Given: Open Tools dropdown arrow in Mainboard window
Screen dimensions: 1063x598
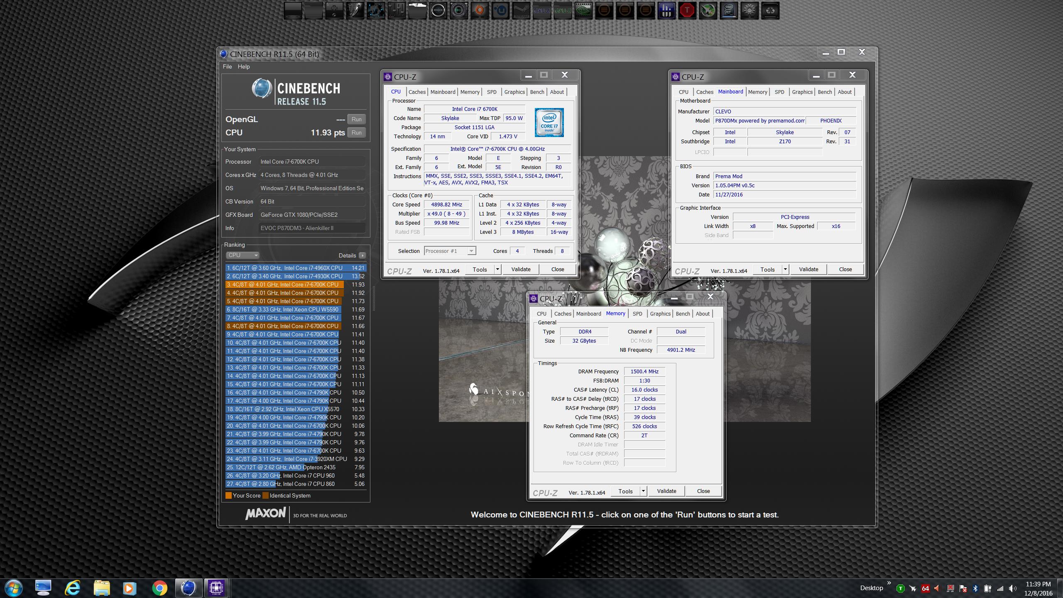Looking at the screenshot, I should 785,270.
